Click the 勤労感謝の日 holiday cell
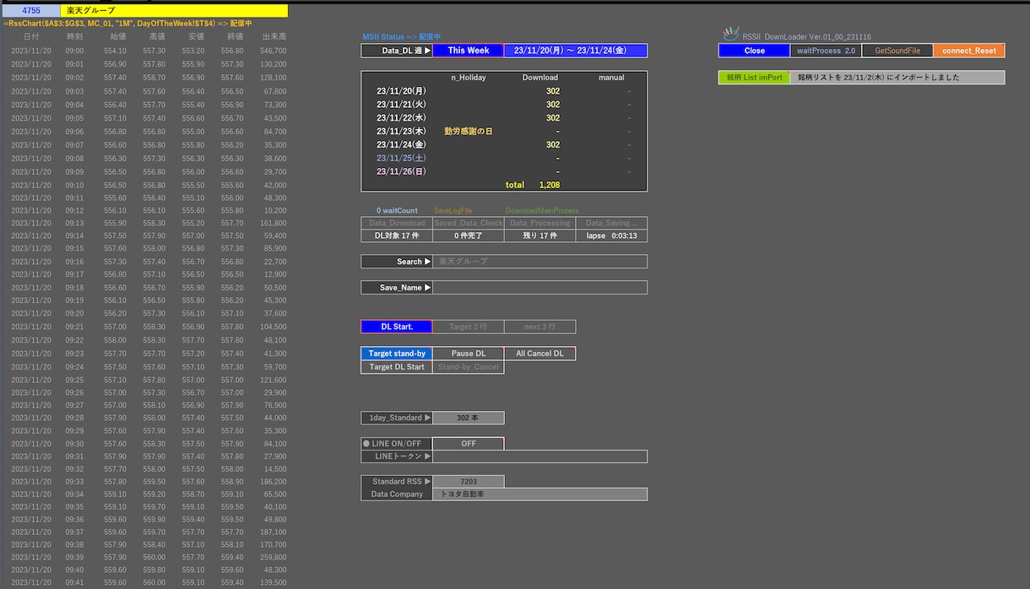Viewport: 1030px width, 589px height. (469, 132)
